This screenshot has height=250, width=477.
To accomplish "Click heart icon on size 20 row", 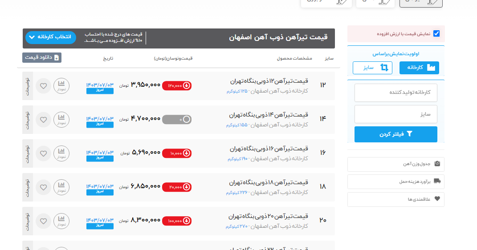I will pos(43,221).
